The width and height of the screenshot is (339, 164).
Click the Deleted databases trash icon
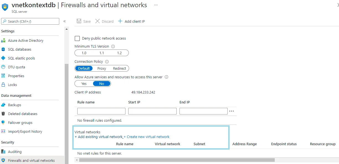[3, 114]
